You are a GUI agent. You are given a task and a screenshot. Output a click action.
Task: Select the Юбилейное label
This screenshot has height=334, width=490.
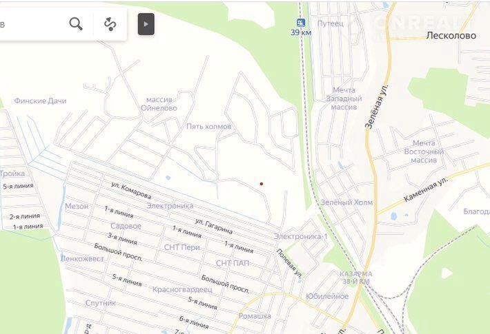(x=327, y=296)
